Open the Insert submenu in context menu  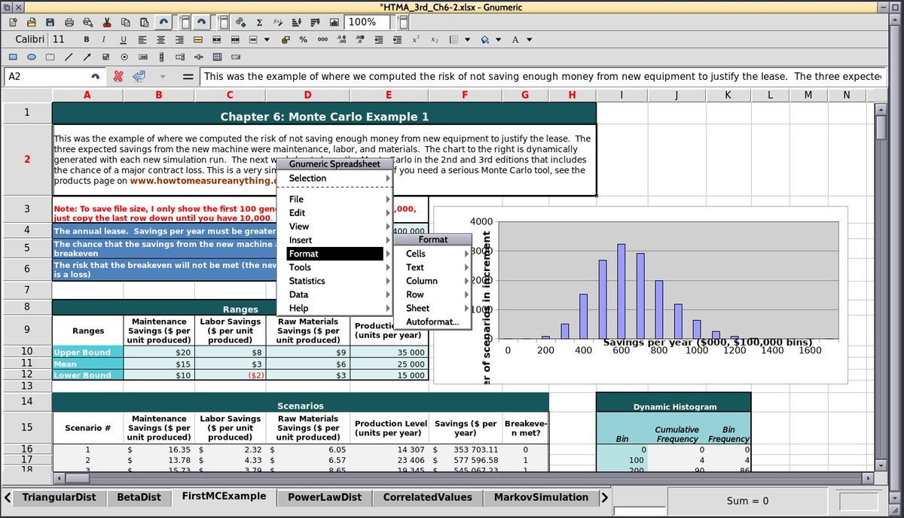[335, 240]
